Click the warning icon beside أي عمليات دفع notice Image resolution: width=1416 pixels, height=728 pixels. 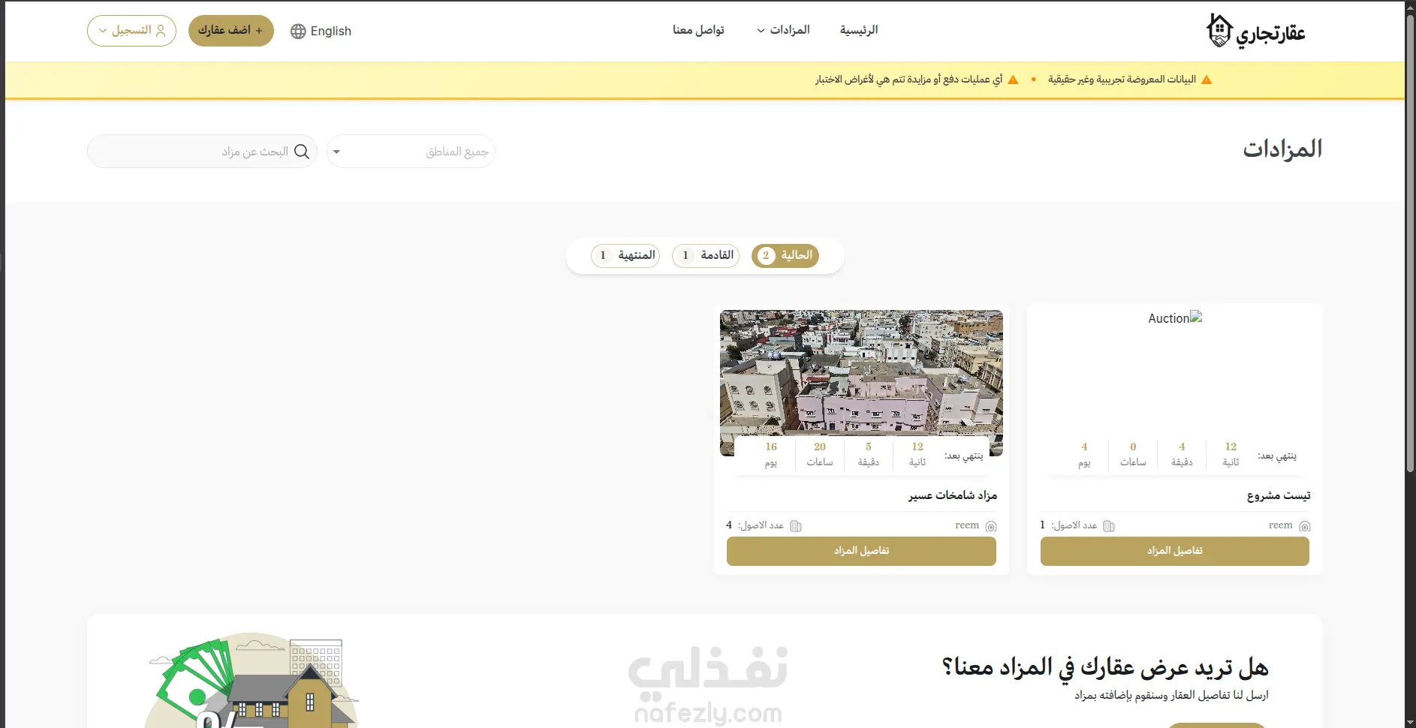(x=1013, y=80)
